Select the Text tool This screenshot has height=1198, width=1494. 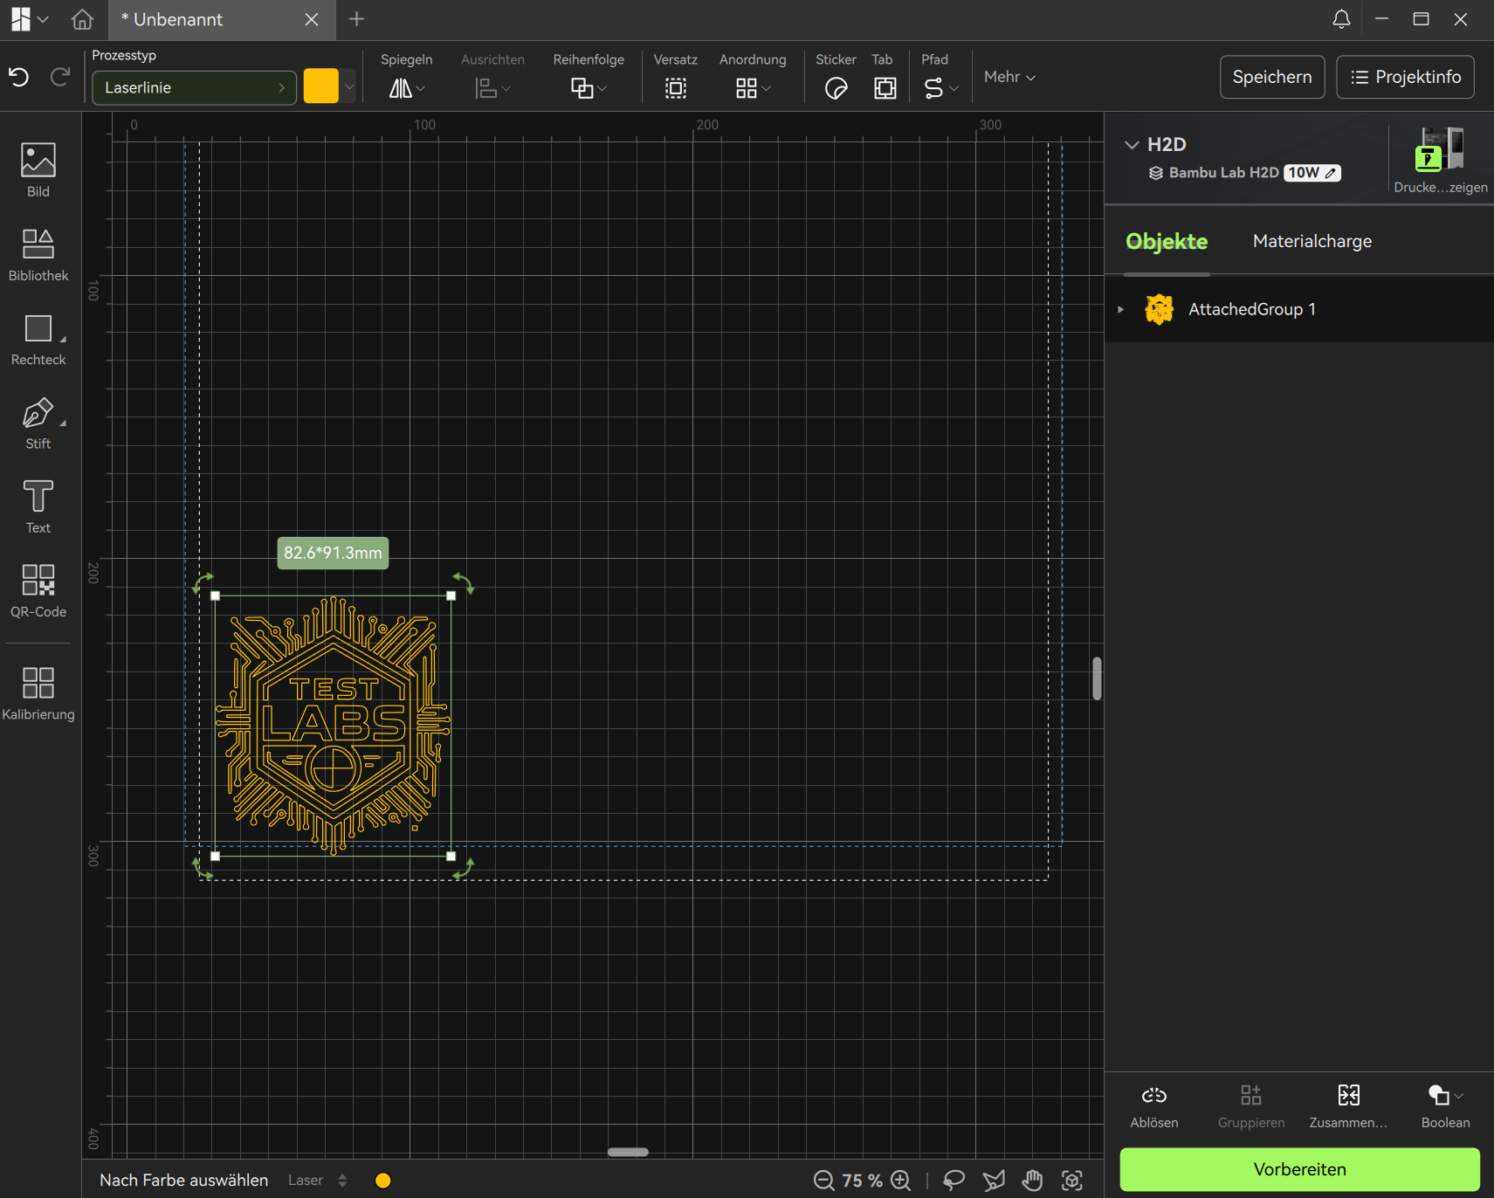pos(38,506)
